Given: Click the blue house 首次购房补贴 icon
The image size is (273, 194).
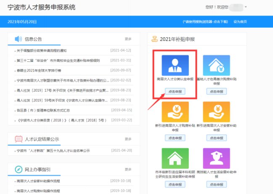Looking at the screenshot, I should click(x=216, y=65).
